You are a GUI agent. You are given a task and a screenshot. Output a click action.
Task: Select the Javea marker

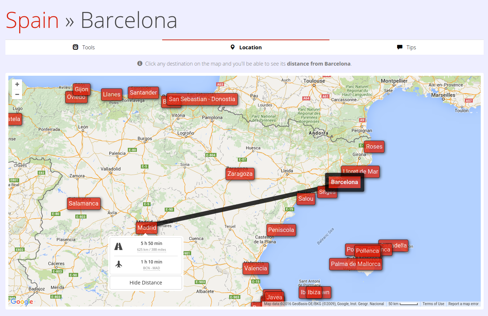[x=274, y=298]
